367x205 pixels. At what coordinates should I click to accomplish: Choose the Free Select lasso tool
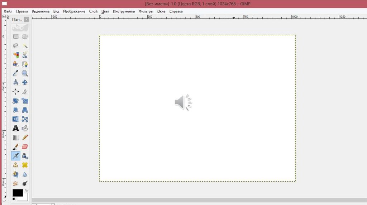click(16, 46)
